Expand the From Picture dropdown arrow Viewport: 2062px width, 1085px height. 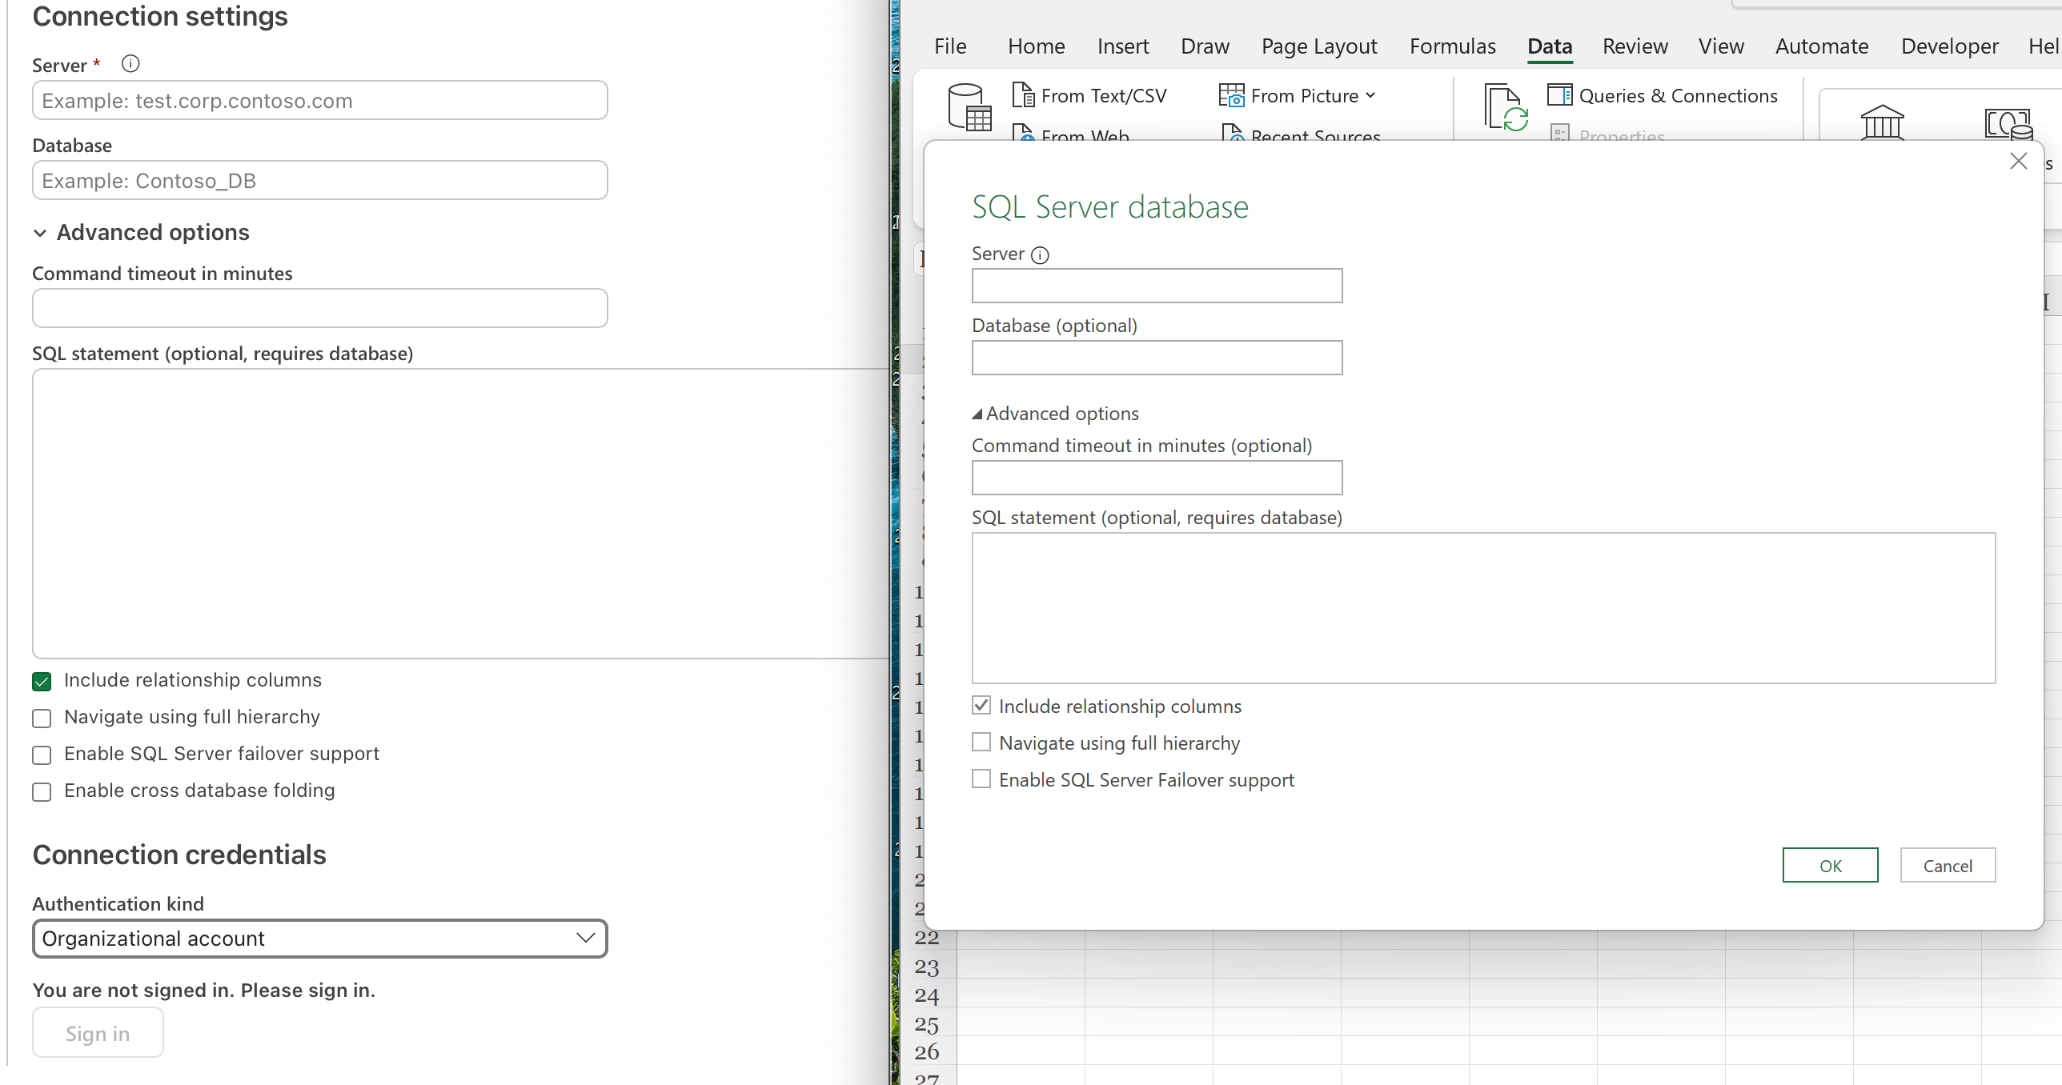pyautogui.click(x=1370, y=95)
